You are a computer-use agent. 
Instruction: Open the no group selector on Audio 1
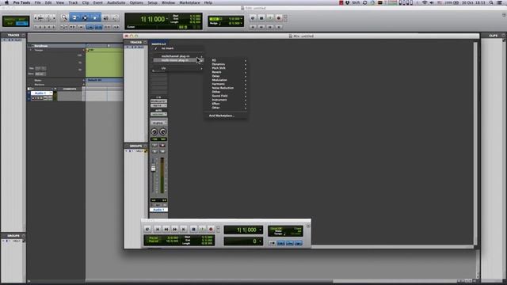pyautogui.click(x=158, y=123)
